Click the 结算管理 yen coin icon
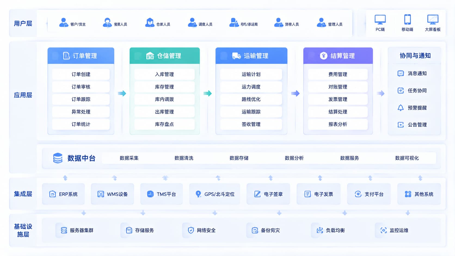 tap(324, 56)
